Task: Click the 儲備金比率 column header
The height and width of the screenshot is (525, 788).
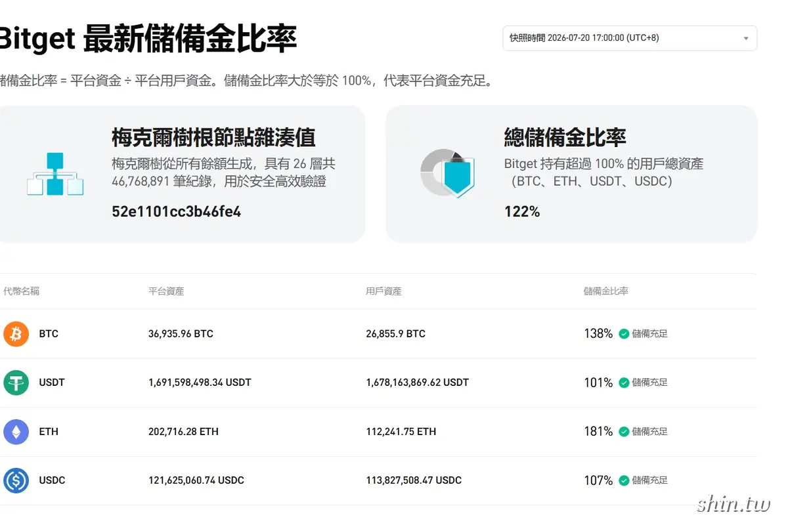Action: 606,291
